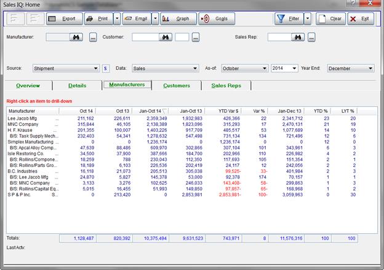Open the As-of October month dropdown
Screen dimensions: 384x270
click(x=245, y=68)
